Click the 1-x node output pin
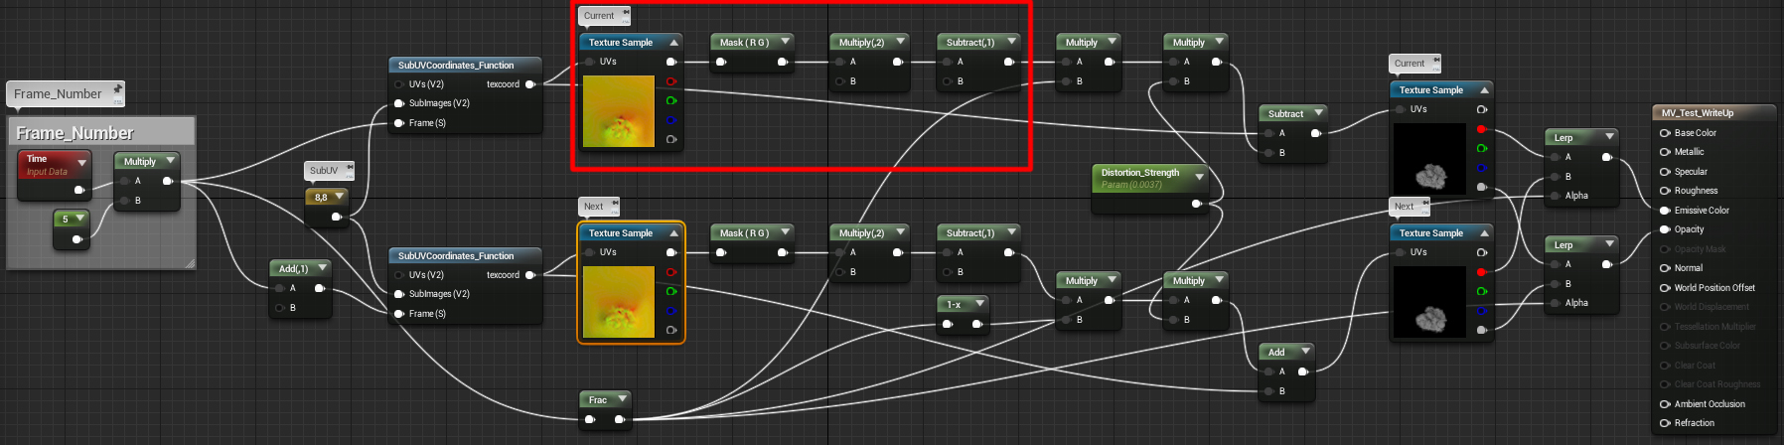The width and height of the screenshot is (1784, 445). tap(977, 324)
